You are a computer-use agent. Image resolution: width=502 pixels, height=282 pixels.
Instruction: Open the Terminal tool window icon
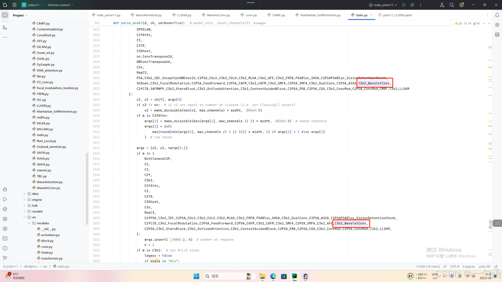[x=5, y=238]
